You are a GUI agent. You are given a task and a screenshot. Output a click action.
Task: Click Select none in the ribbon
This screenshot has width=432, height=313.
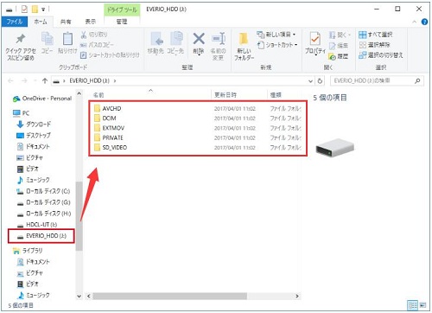(374, 45)
